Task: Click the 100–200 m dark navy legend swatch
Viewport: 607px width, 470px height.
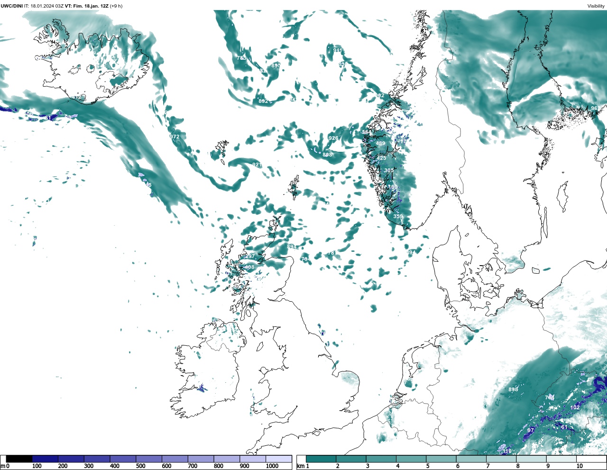Action: click(x=45, y=459)
